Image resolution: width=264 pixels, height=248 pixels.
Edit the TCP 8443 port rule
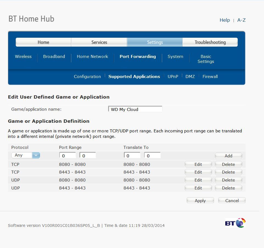[x=198, y=172]
